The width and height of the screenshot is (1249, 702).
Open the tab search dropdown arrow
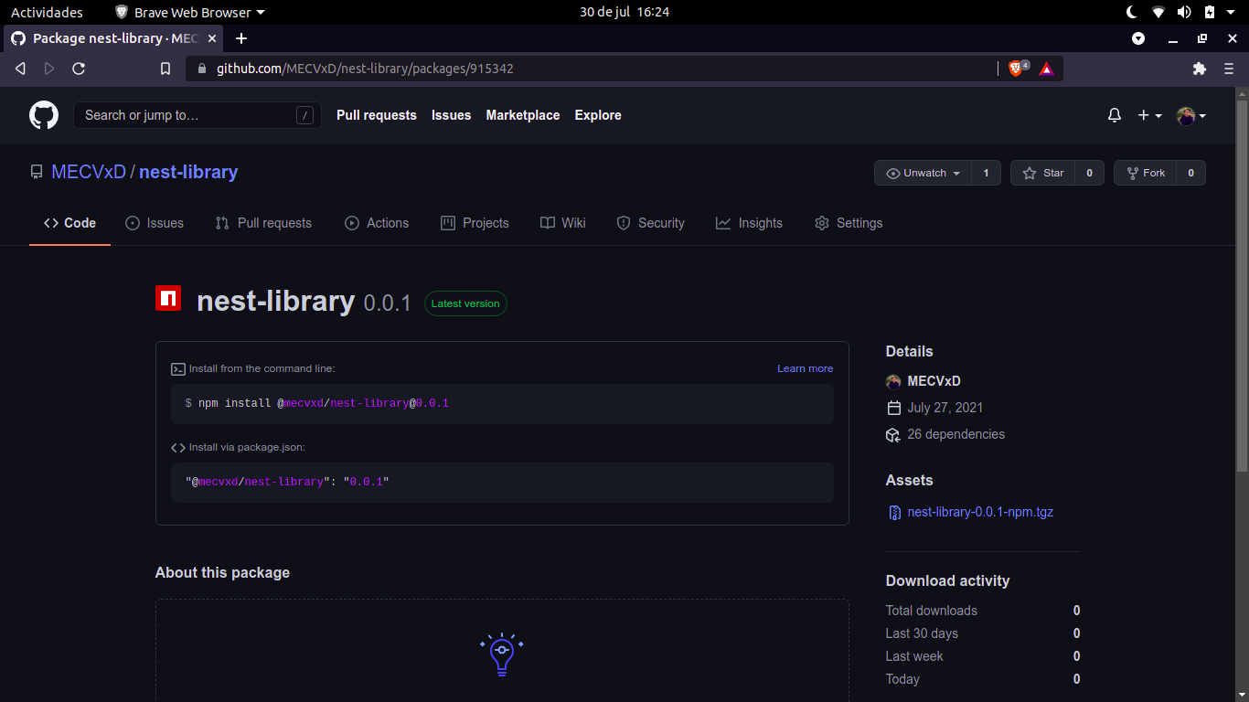pyautogui.click(x=1138, y=38)
